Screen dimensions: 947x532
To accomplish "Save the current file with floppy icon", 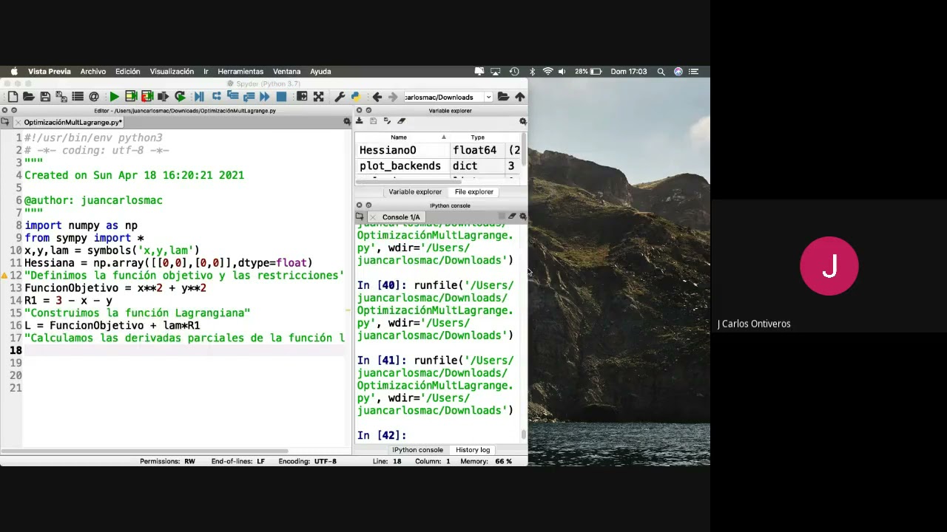I will click(x=45, y=97).
